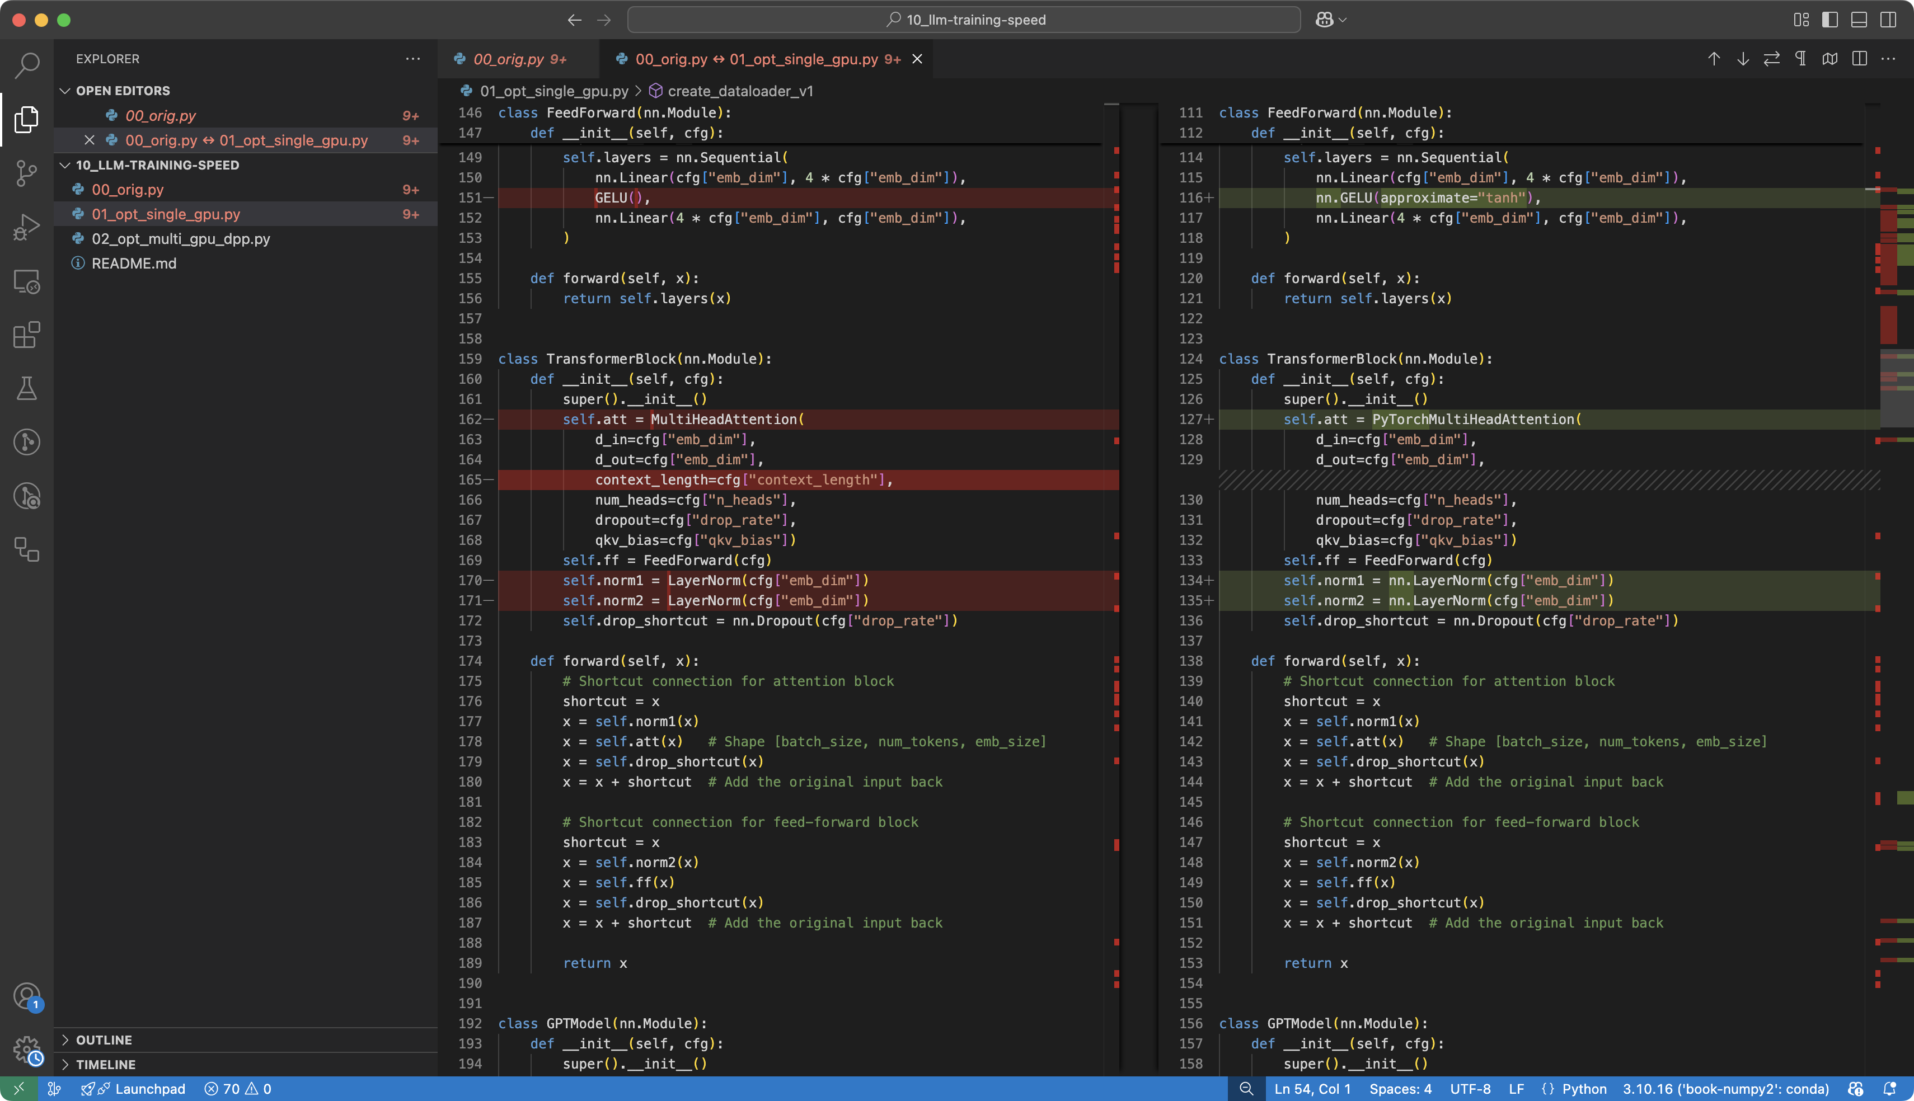Open the Search view in the activity bar

click(x=26, y=66)
